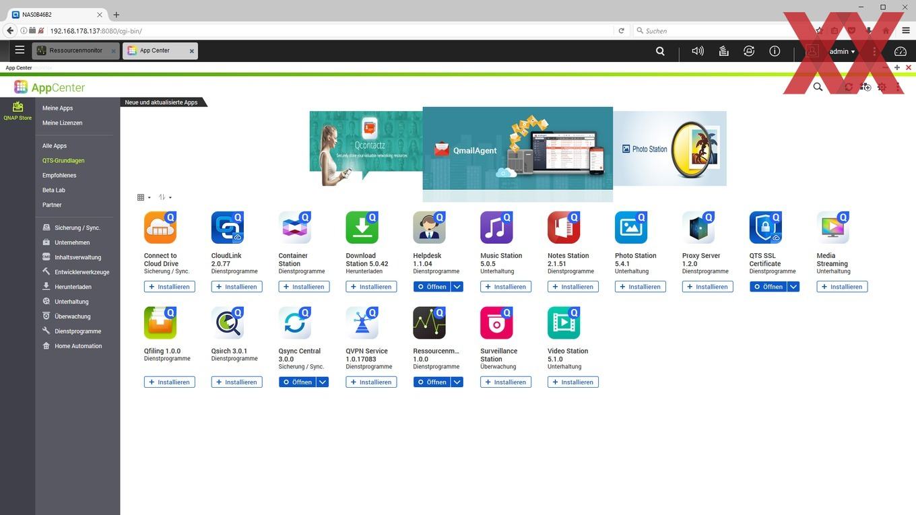This screenshot has width=916, height=515.
Task: Click the Qsirch app icon
Action: 228,323
